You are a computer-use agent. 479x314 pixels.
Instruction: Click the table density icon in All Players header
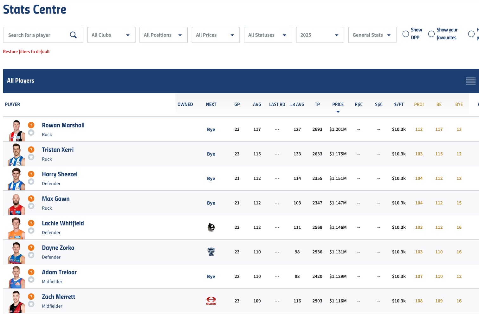point(470,81)
